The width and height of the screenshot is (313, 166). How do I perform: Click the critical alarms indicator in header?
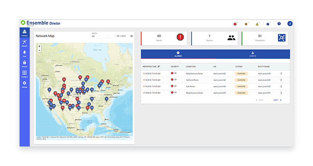(x=235, y=24)
